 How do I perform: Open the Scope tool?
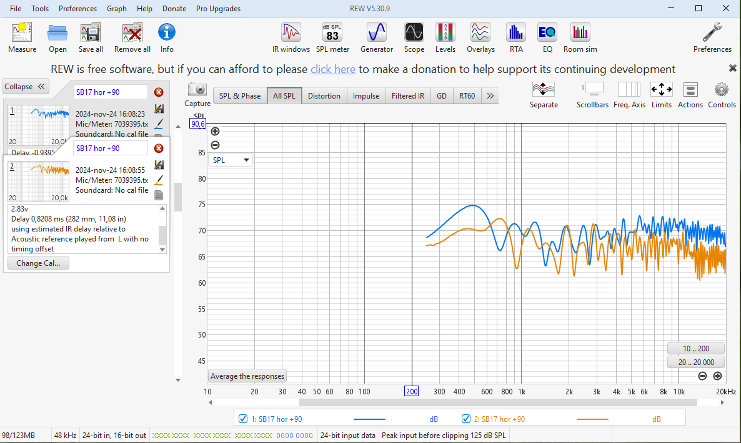pyautogui.click(x=414, y=37)
